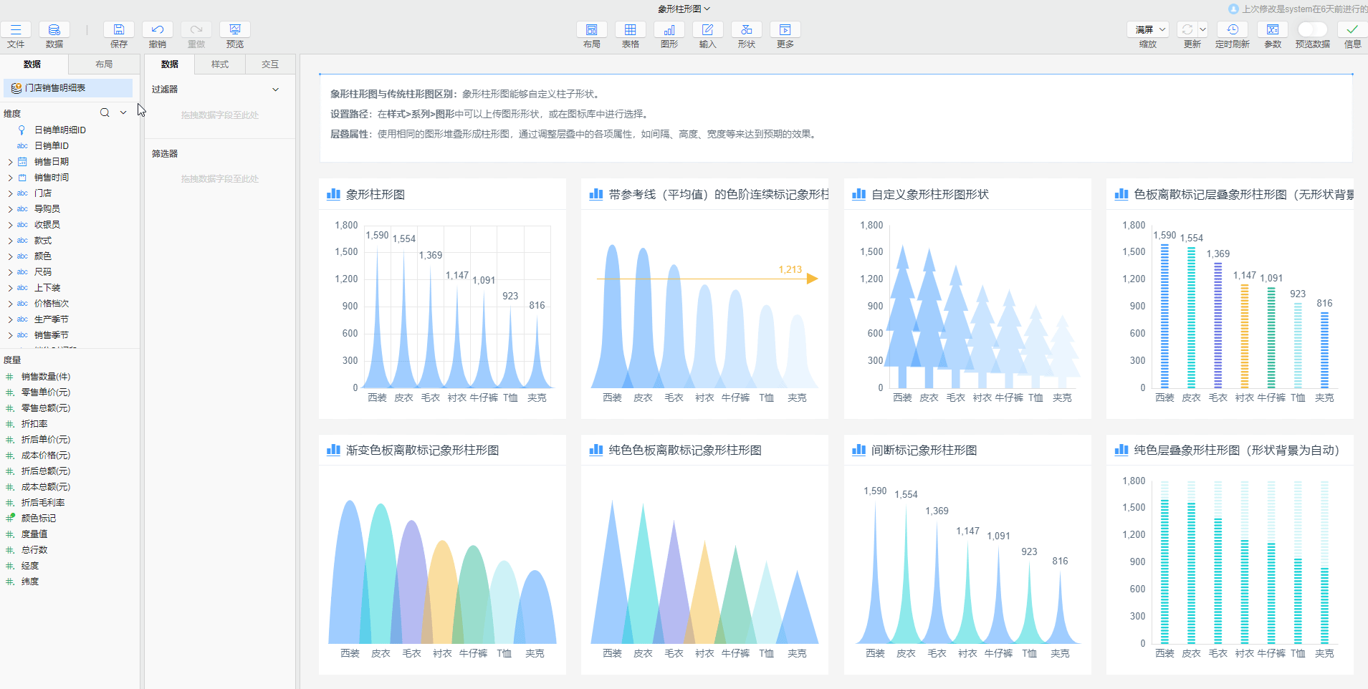
Task: Open scheduled refresh (定时刷新) settings
Action: pyautogui.click(x=1232, y=30)
